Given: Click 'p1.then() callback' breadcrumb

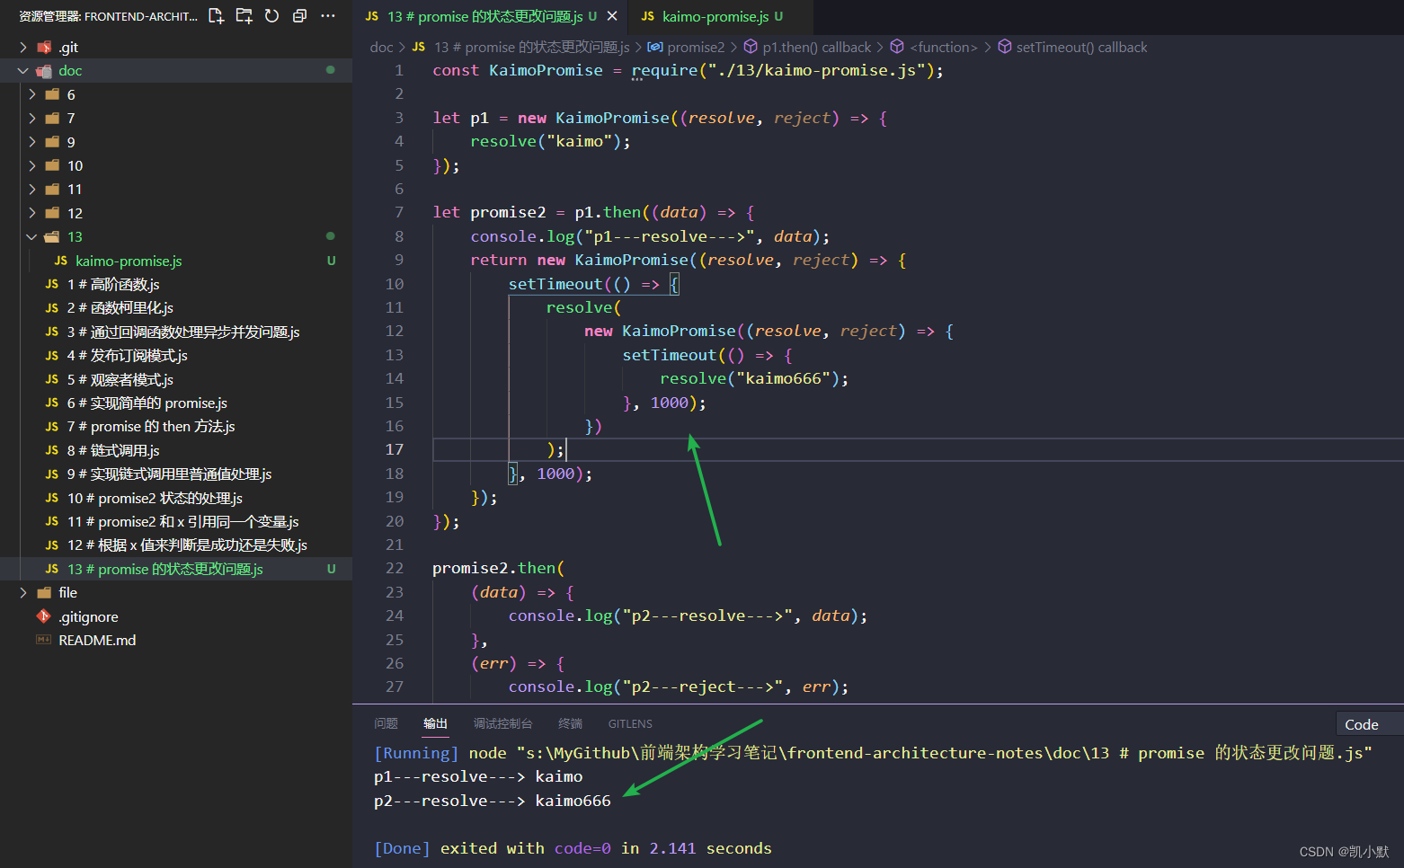Looking at the screenshot, I should [x=816, y=47].
